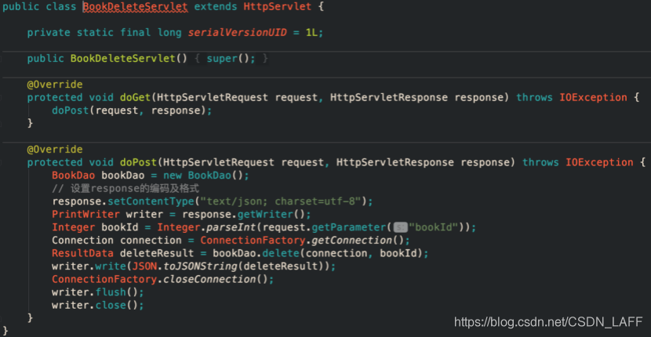Click IOException in the doGet signature

pos(593,97)
